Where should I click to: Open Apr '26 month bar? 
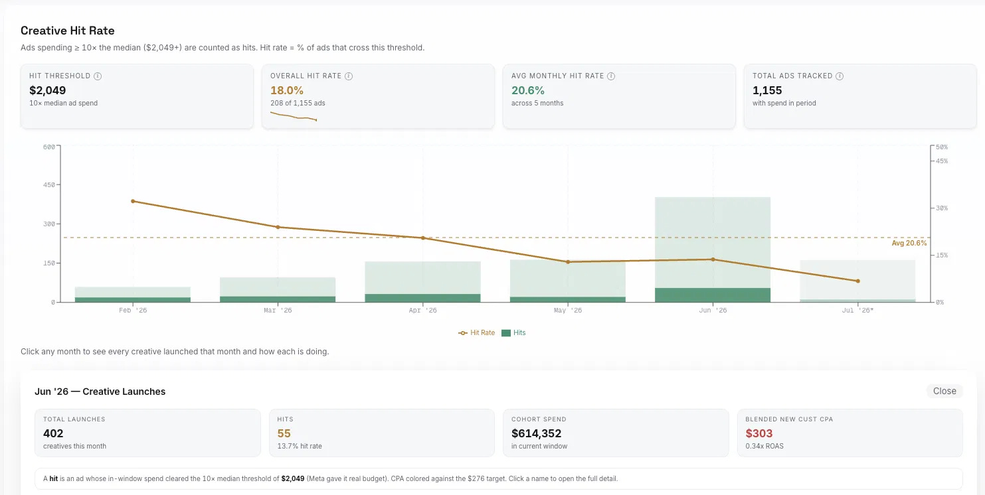(x=422, y=282)
